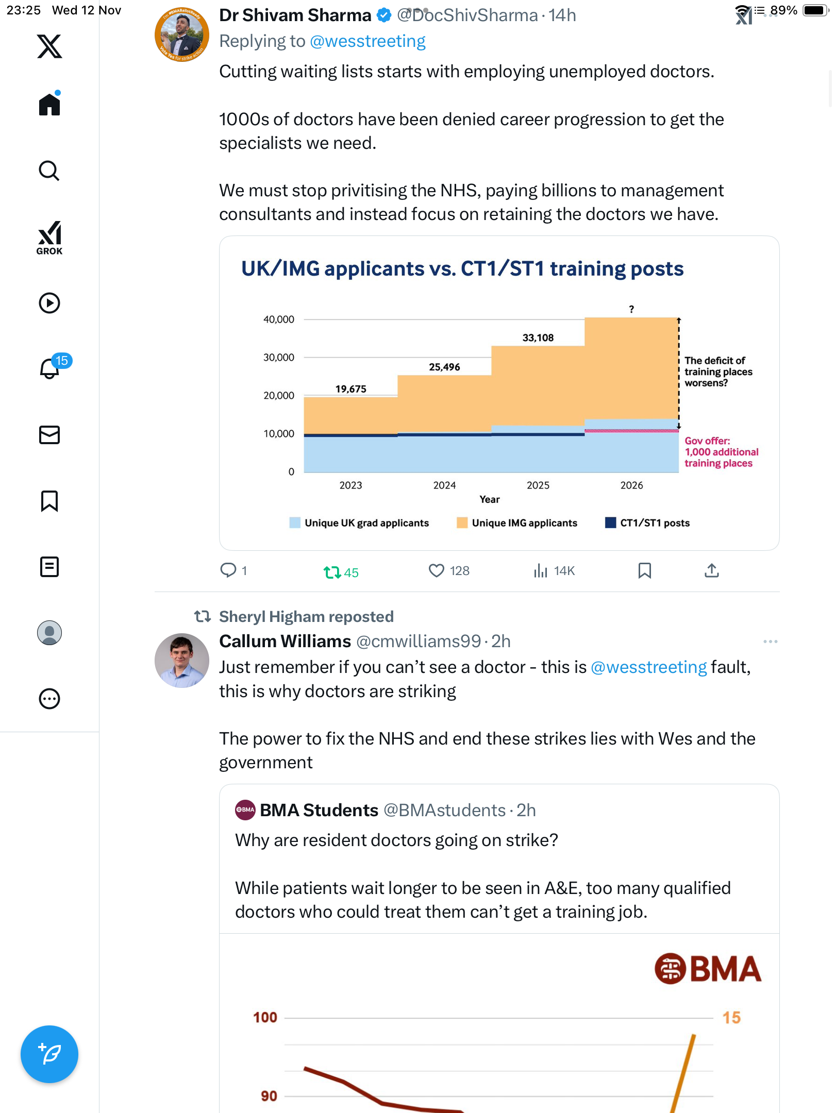Open the sidebar profile avatar

click(49, 633)
